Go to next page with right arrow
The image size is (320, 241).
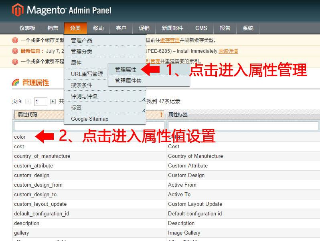coord(53,102)
